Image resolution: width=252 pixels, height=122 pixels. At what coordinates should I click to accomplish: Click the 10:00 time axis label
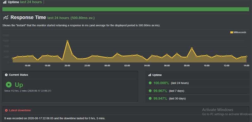tap(207, 66)
